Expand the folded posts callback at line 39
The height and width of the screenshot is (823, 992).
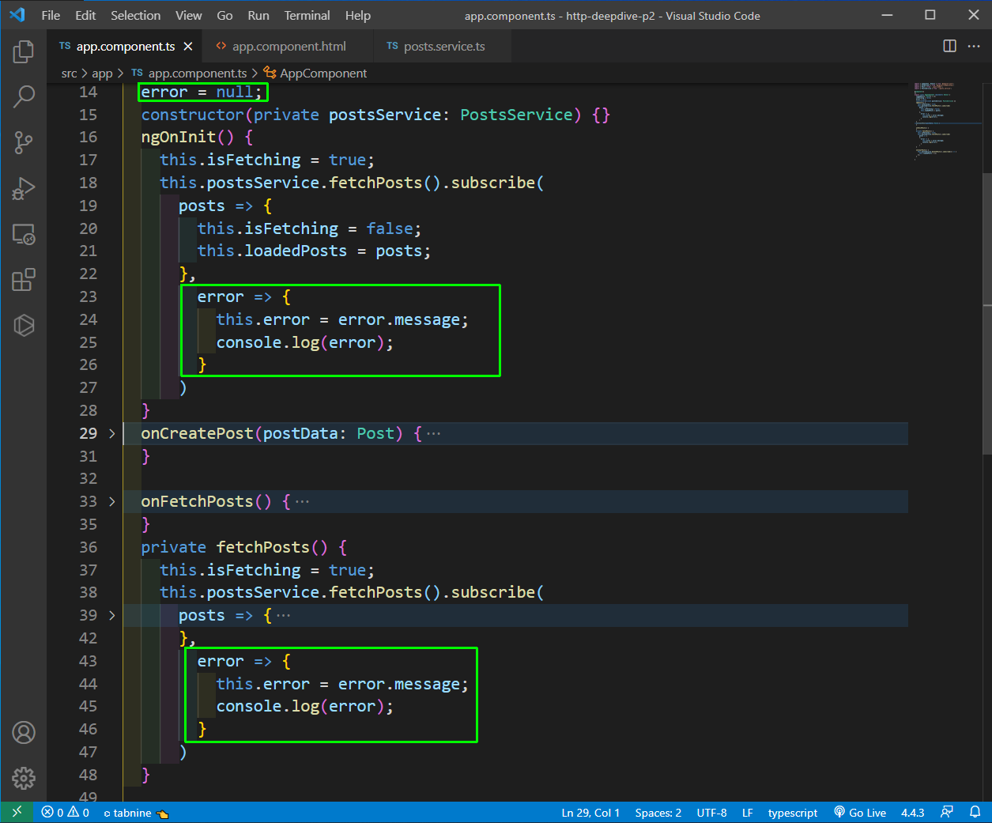(111, 615)
